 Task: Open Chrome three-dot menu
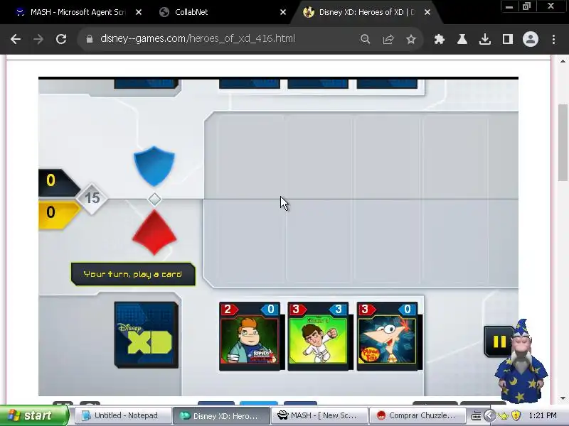(x=553, y=39)
